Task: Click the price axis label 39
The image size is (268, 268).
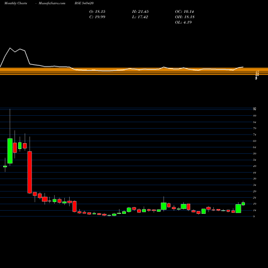Action: pos(255,178)
